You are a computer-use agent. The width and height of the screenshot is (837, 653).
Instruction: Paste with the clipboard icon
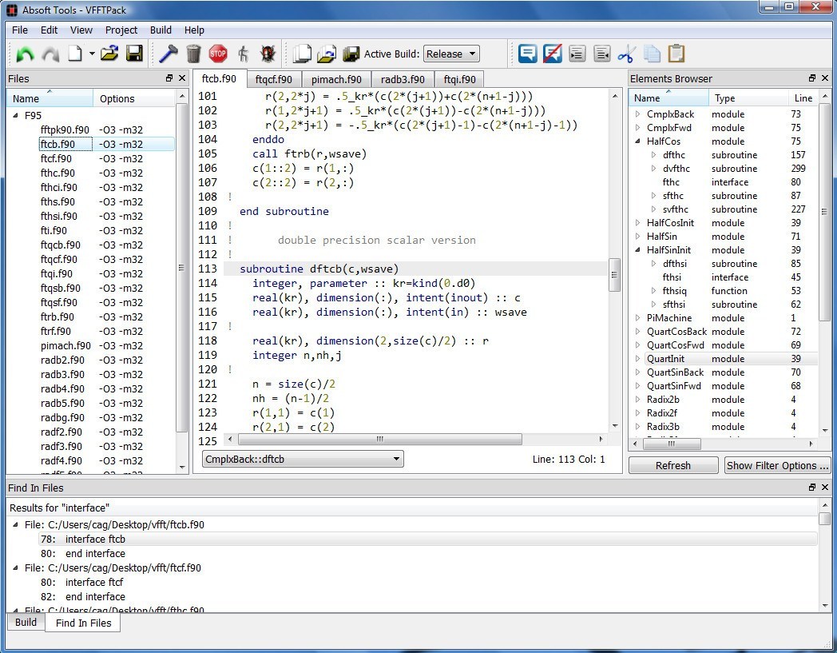pos(676,54)
